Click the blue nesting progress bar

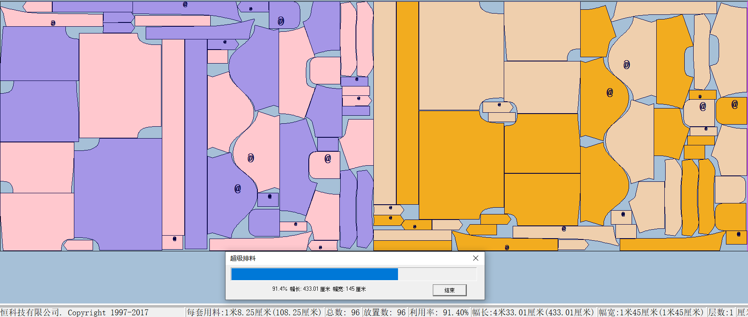pyautogui.click(x=314, y=274)
